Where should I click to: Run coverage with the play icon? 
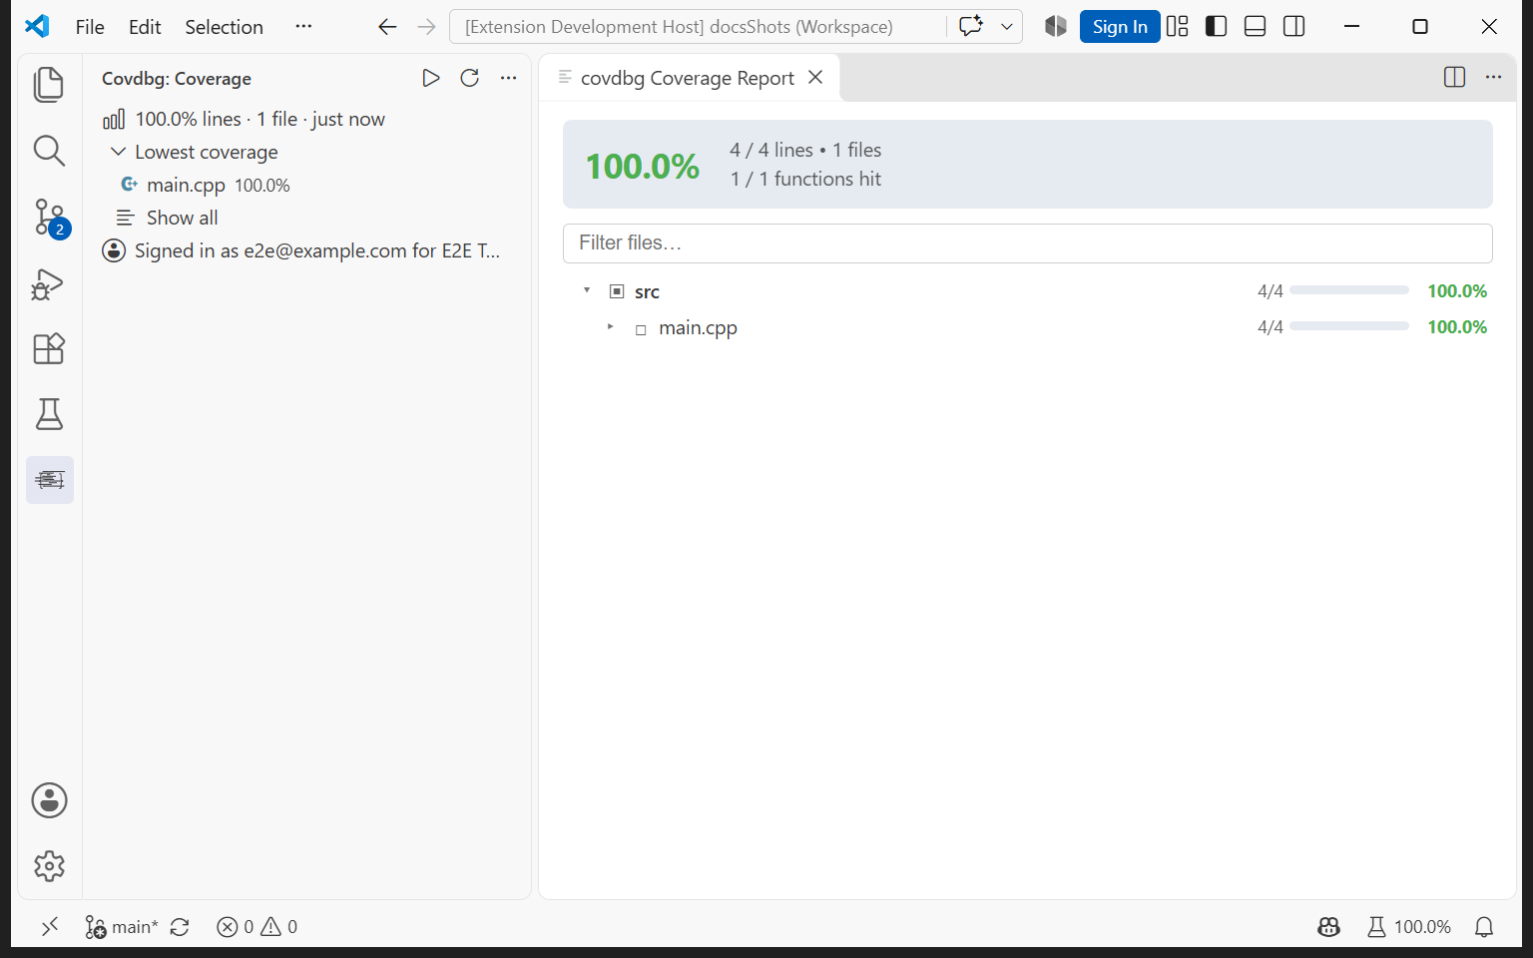pos(430,78)
